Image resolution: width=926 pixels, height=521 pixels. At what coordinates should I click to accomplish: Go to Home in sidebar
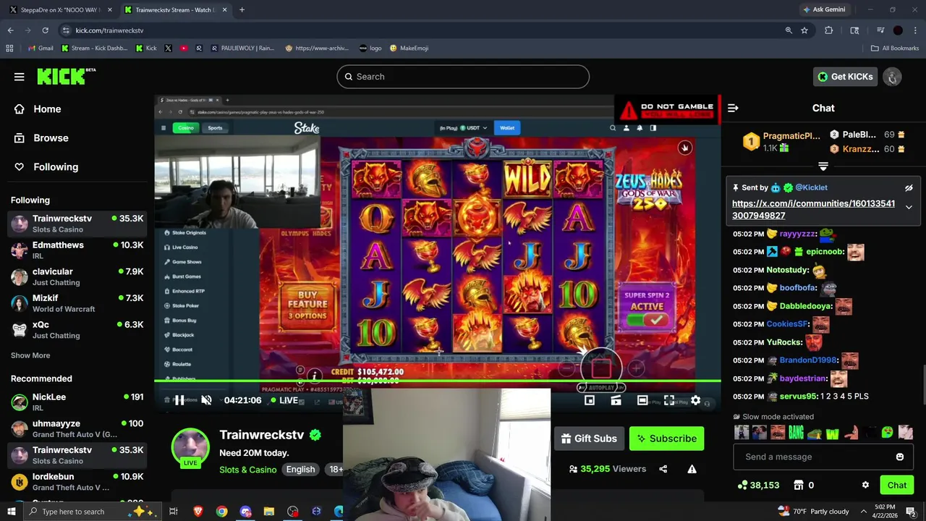coord(40,109)
